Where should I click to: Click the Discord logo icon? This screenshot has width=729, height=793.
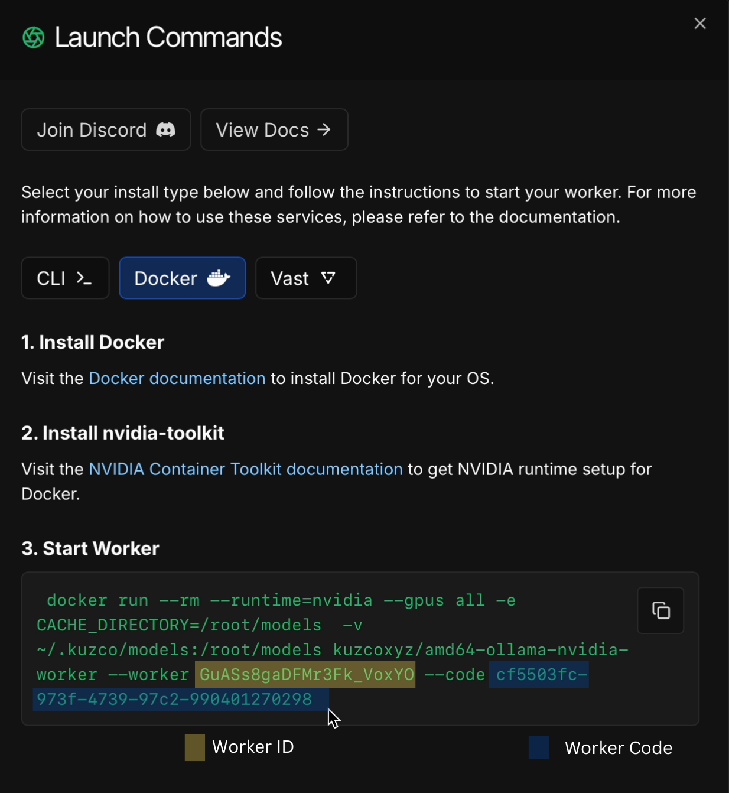click(165, 130)
